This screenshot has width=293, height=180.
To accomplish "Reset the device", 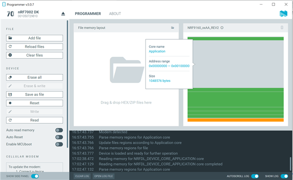I will click(x=35, y=103).
